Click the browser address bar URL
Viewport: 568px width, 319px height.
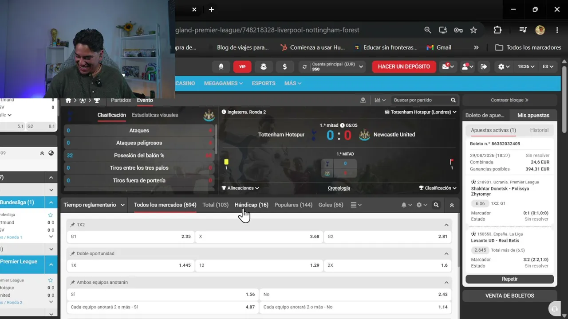(268, 30)
